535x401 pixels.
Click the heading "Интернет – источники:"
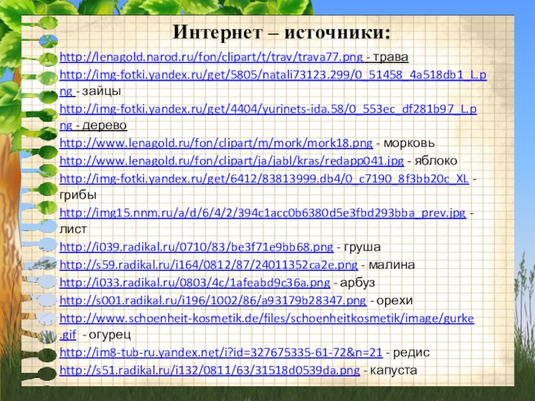[x=282, y=33]
